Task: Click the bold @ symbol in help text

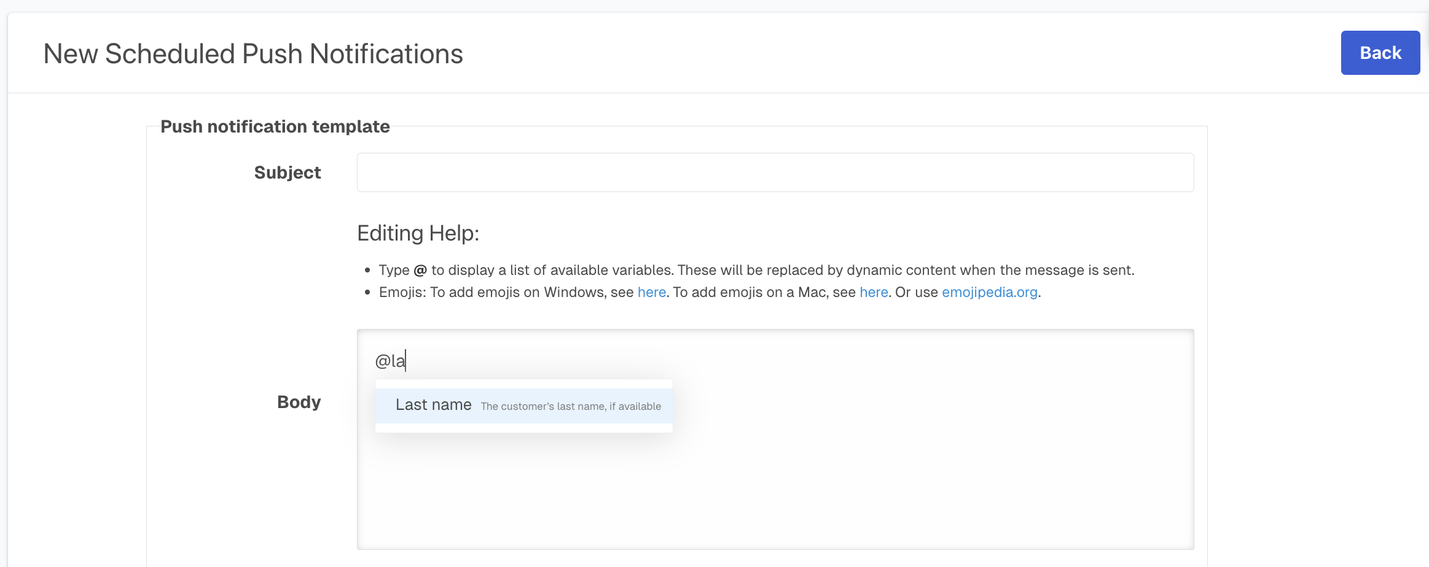Action: pos(420,270)
